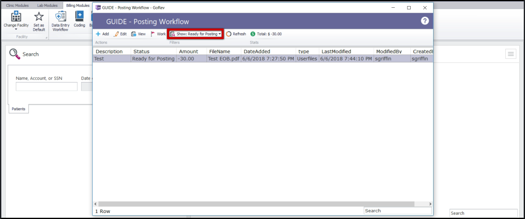Click the horizontal scrollbar in the grid

pyautogui.click(x=256, y=204)
